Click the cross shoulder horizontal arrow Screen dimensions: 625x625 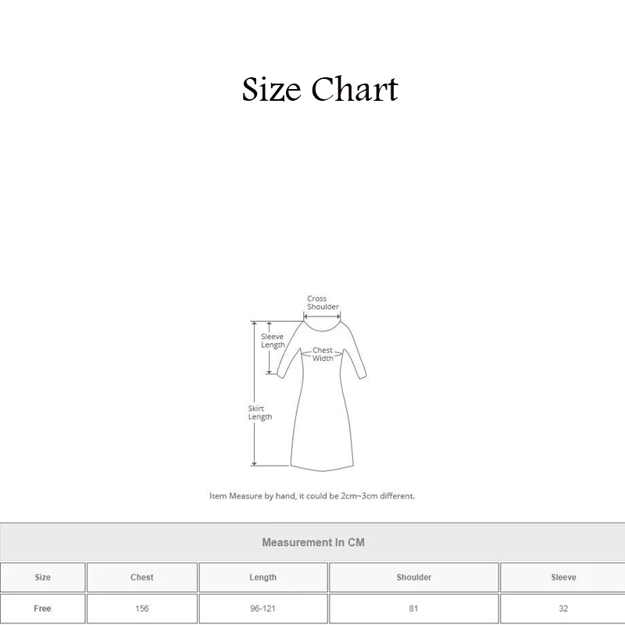tap(322, 317)
